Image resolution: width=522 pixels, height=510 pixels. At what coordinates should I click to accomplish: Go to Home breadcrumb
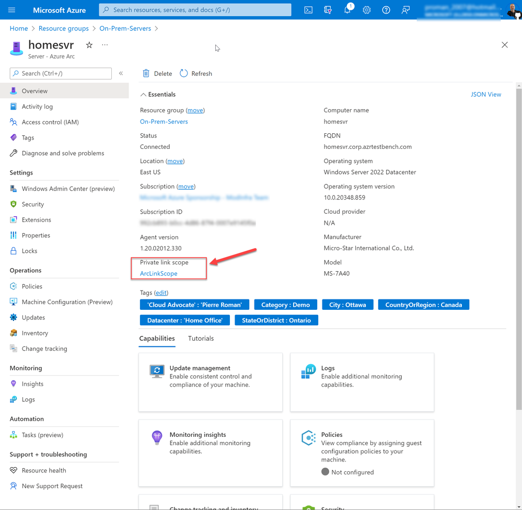(19, 29)
